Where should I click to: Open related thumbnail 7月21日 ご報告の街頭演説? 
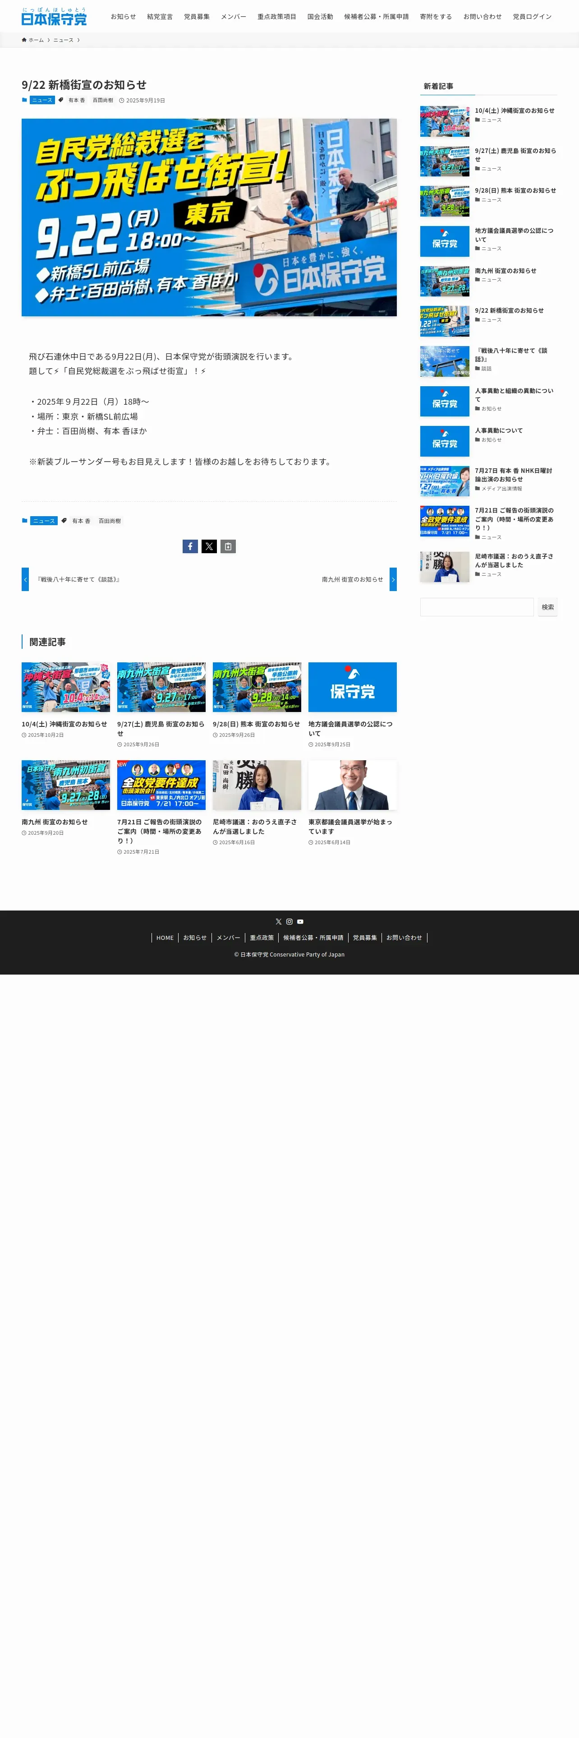161,786
